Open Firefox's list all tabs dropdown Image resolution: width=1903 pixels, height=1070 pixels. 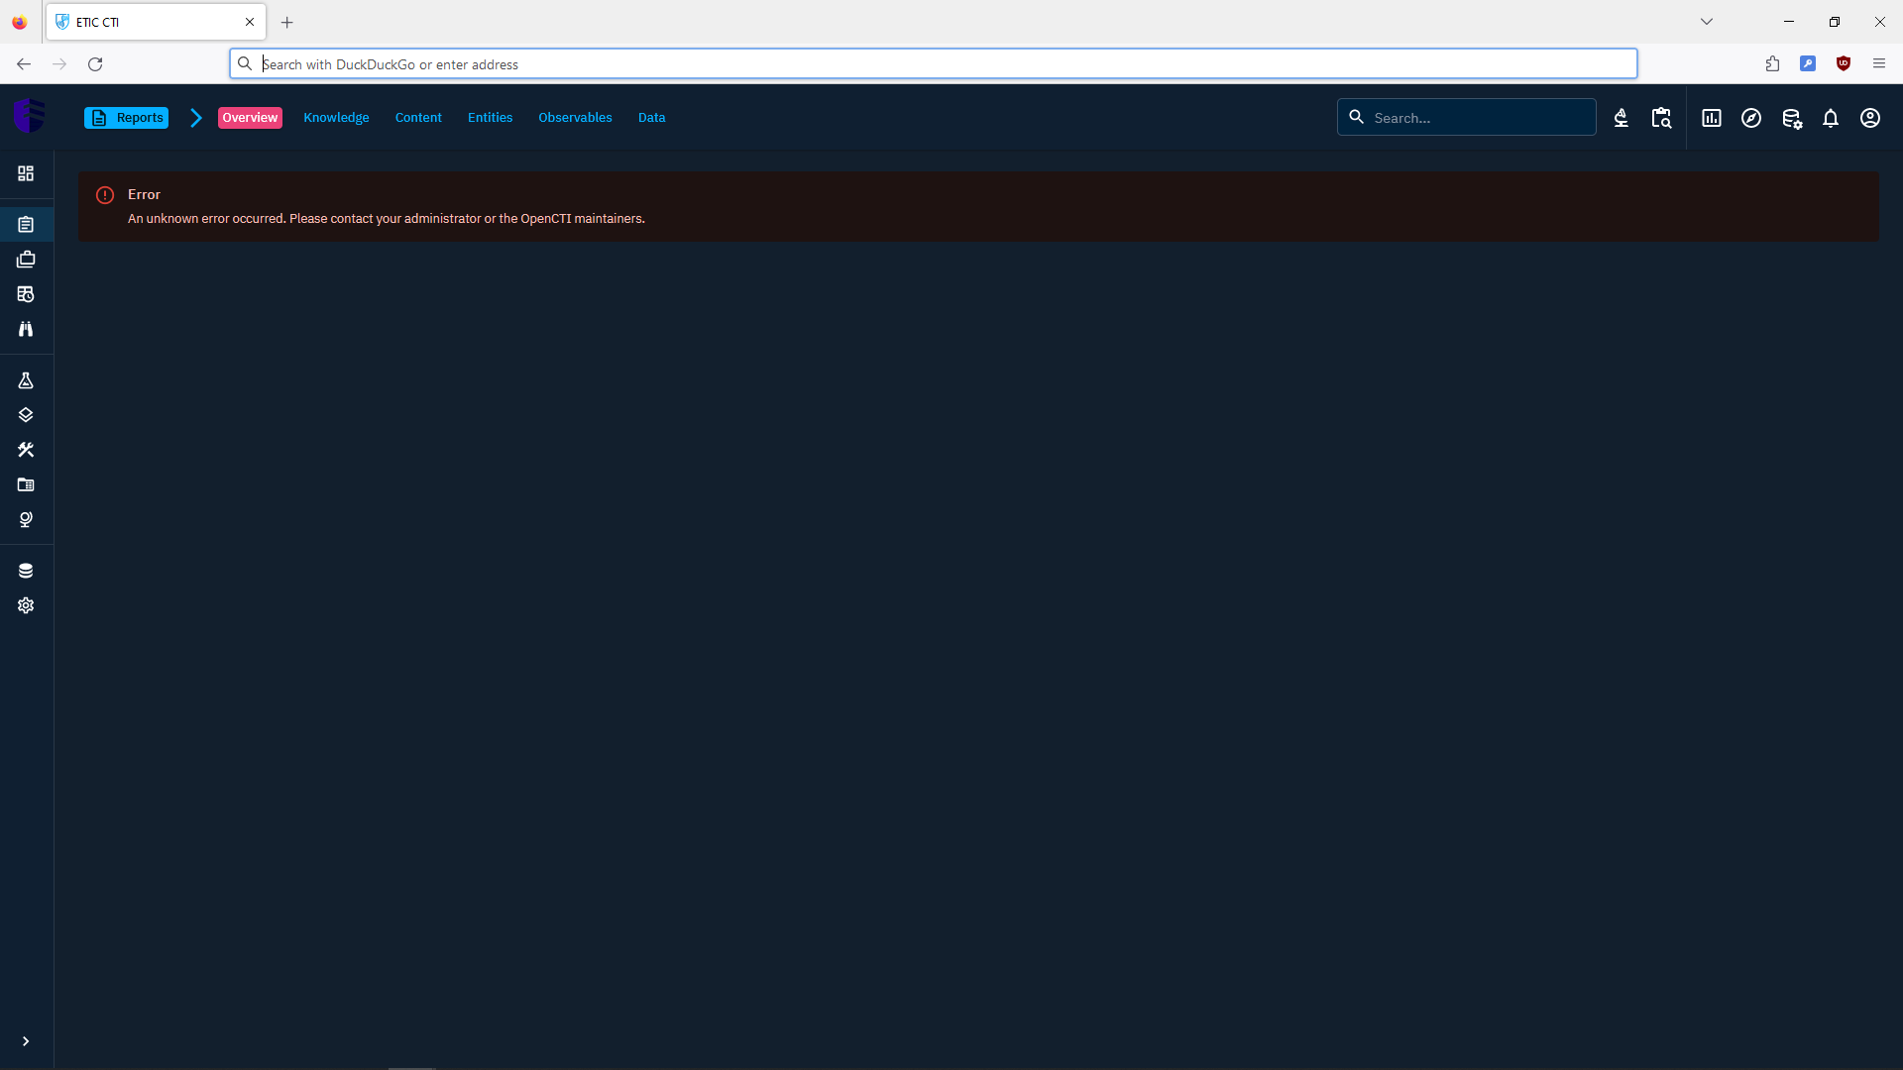(x=1708, y=21)
